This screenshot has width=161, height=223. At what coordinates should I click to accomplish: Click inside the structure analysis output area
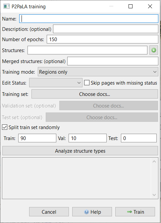pyautogui.click(x=77, y=178)
